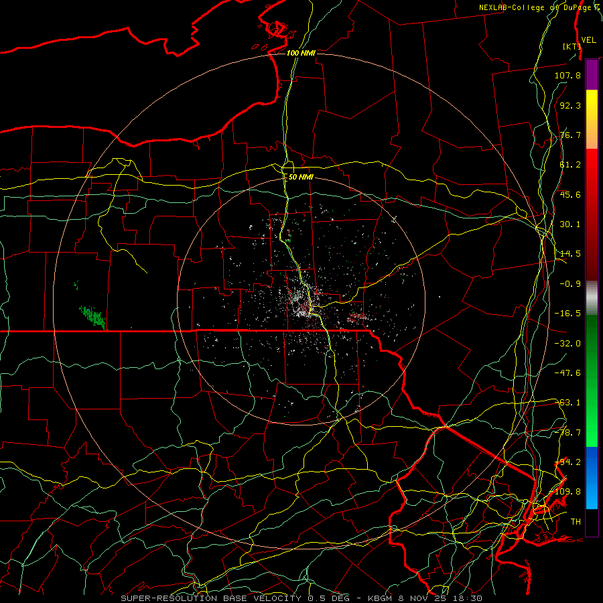Screen dimensions: 603x603
Task: Click the 107.8 velocity scale value
Action: [x=567, y=75]
